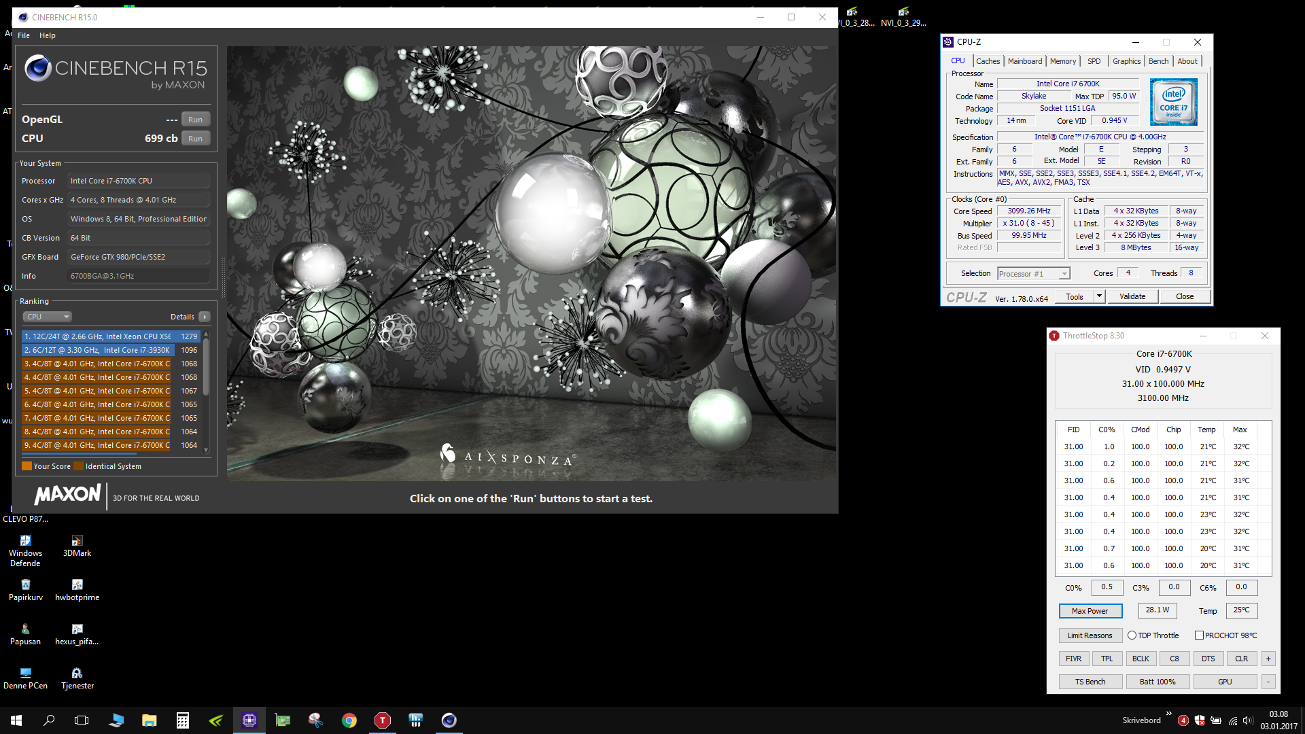Image resolution: width=1305 pixels, height=734 pixels.
Task: Switch to the Bench tab in CPU-Z
Action: [1158, 61]
